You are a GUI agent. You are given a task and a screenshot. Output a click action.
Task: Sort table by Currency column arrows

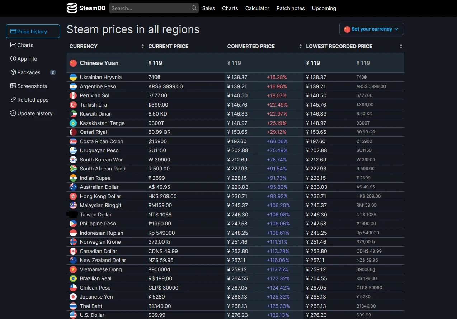click(x=143, y=46)
